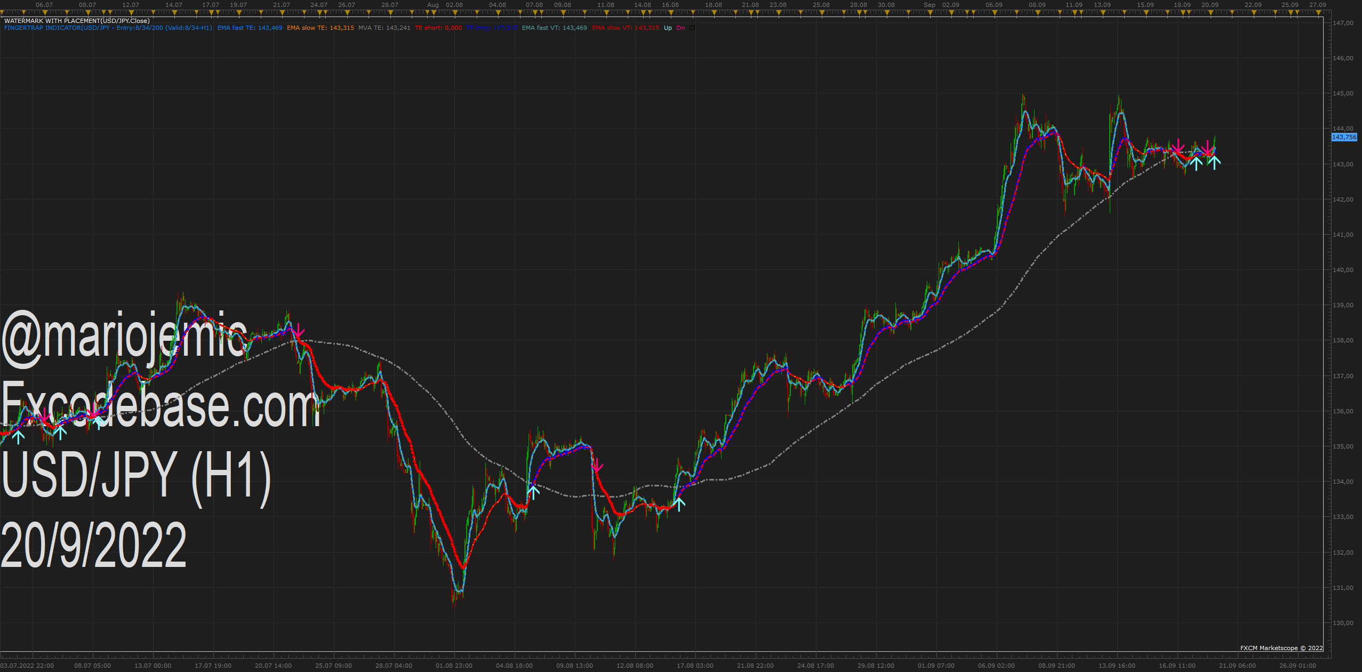Click the 147,00 price axis label
This screenshot has width=1362, height=672.
[1343, 23]
